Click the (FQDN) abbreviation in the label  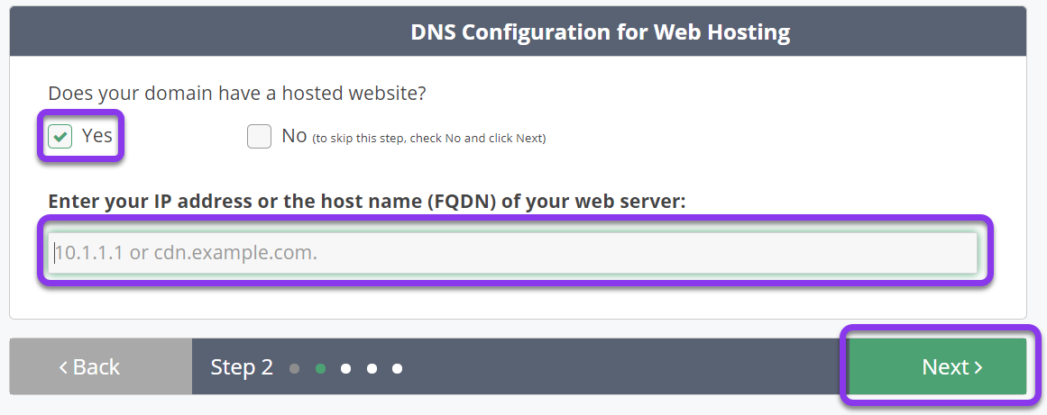(473, 201)
